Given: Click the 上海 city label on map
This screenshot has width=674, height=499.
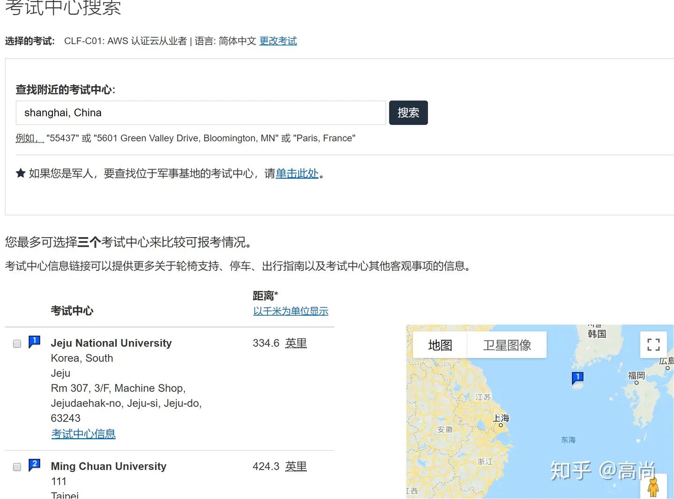Looking at the screenshot, I should (x=501, y=418).
